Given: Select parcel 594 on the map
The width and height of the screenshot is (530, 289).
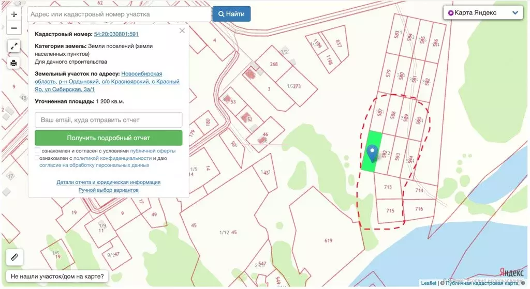Looking at the screenshot, I should [410, 159].
